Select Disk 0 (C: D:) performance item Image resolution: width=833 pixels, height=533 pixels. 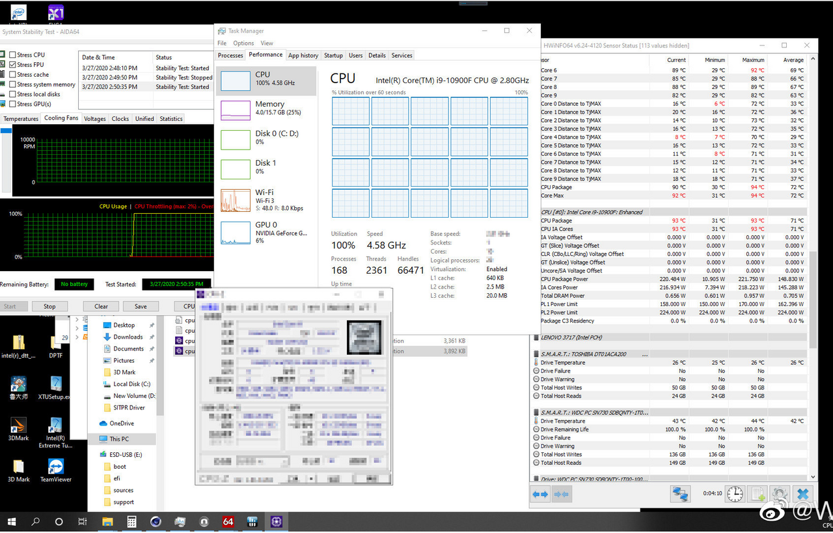coord(266,139)
